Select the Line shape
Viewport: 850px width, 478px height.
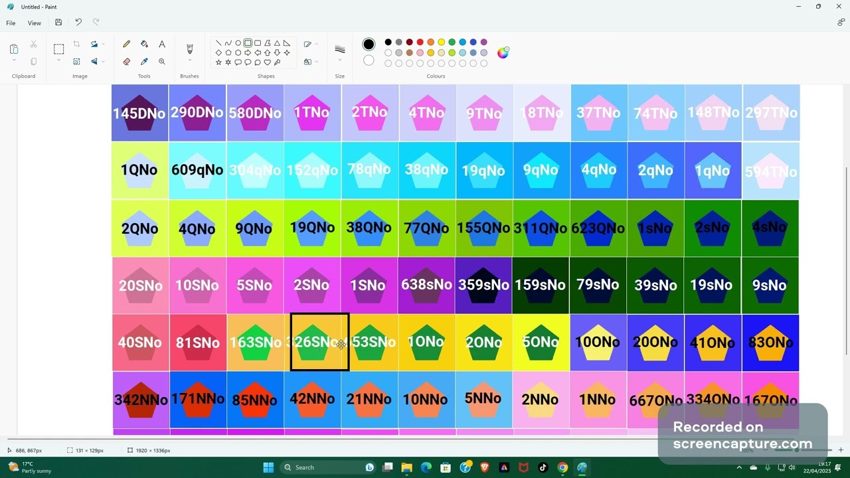click(x=218, y=43)
